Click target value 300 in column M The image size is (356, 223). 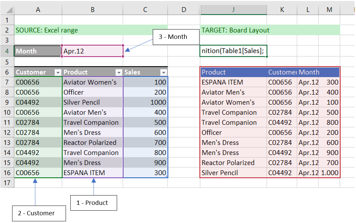(x=329, y=82)
